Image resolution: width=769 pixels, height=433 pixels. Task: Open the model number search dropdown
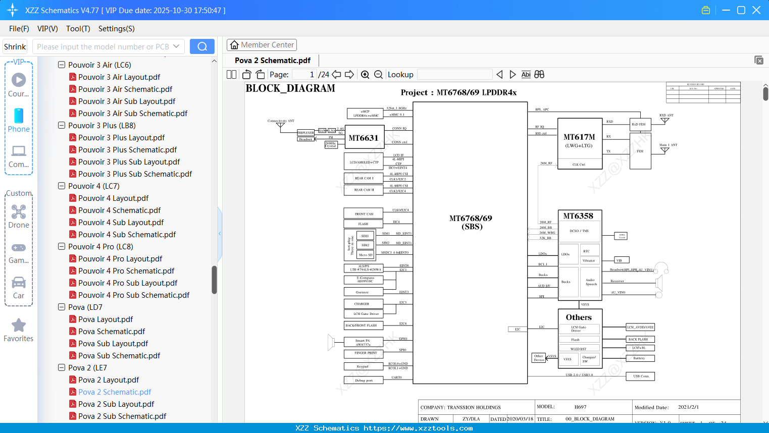point(177,45)
